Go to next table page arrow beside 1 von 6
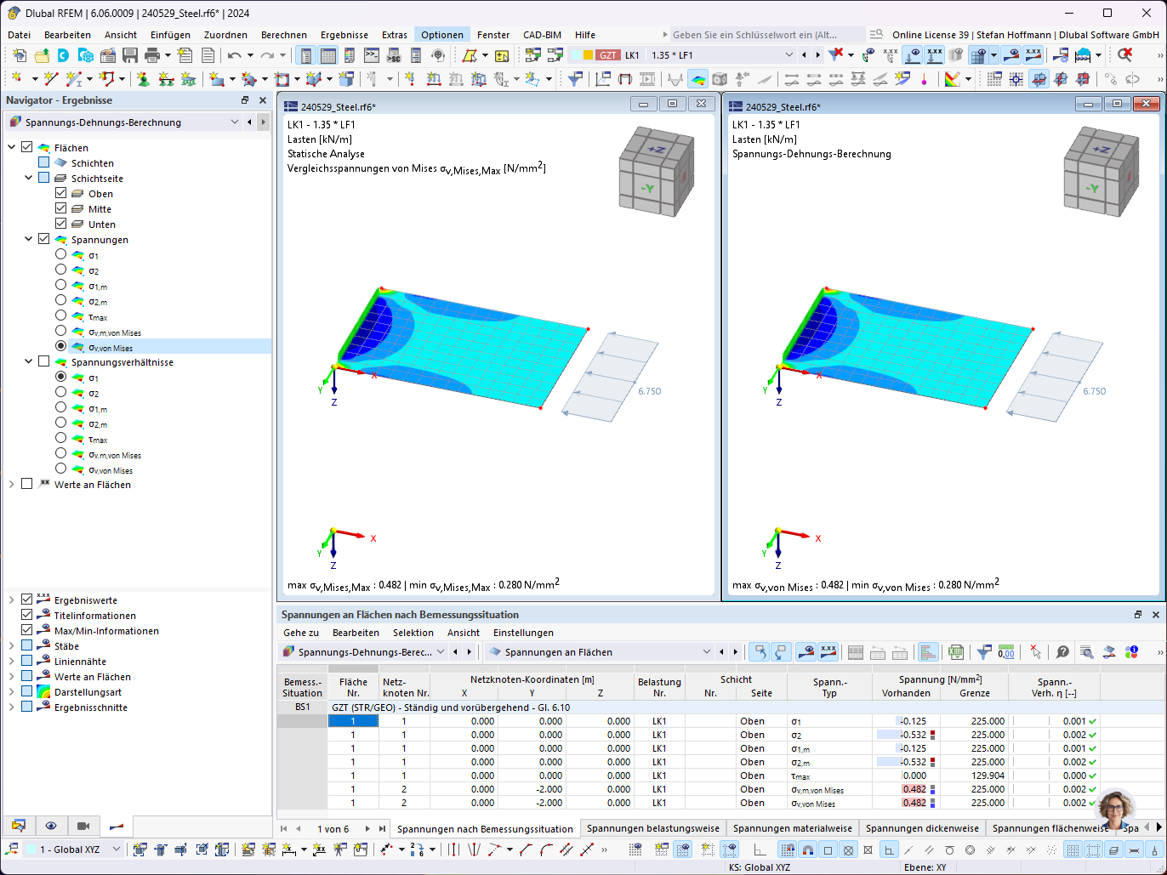This screenshot has height=875, width=1167. tap(367, 828)
